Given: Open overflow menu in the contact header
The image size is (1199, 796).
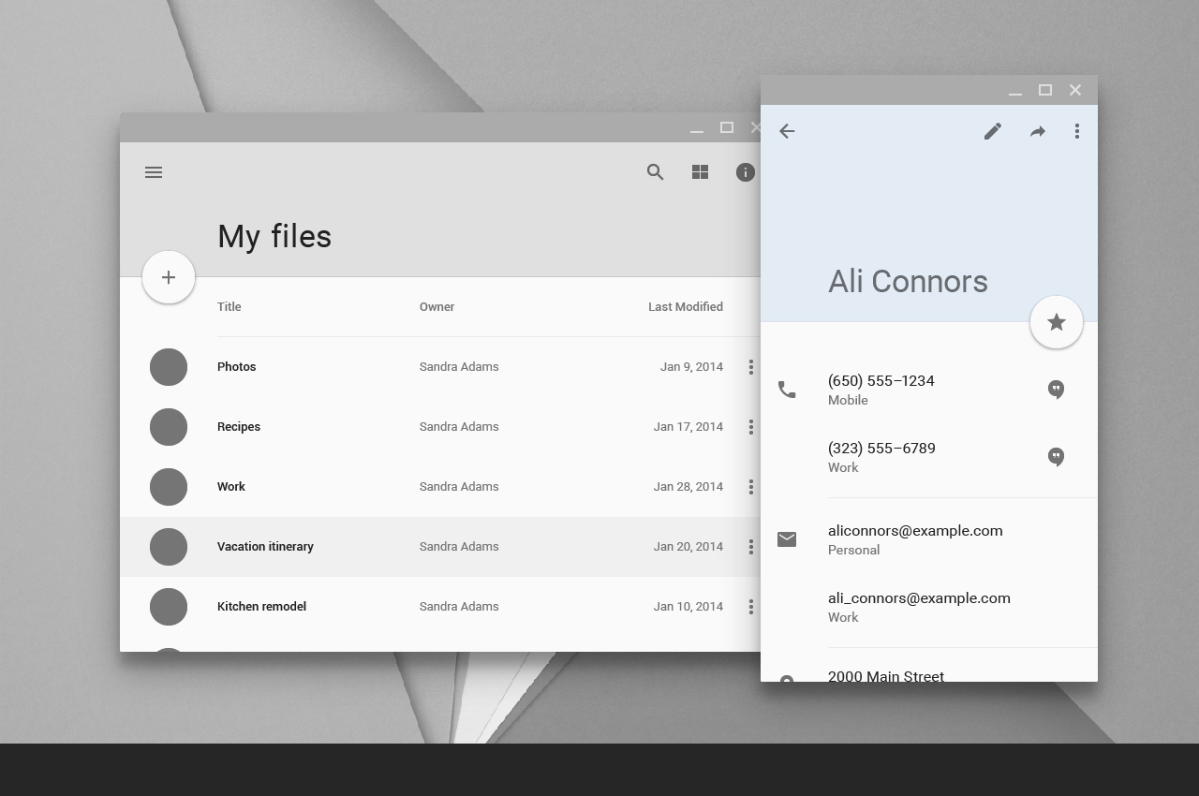Looking at the screenshot, I should (1077, 131).
